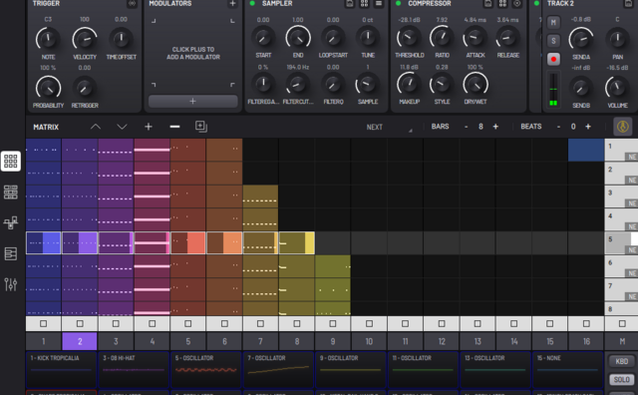Open the step sequencer view sidebar icon
This screenshot has height=395, width=638.
pos(11,192)
